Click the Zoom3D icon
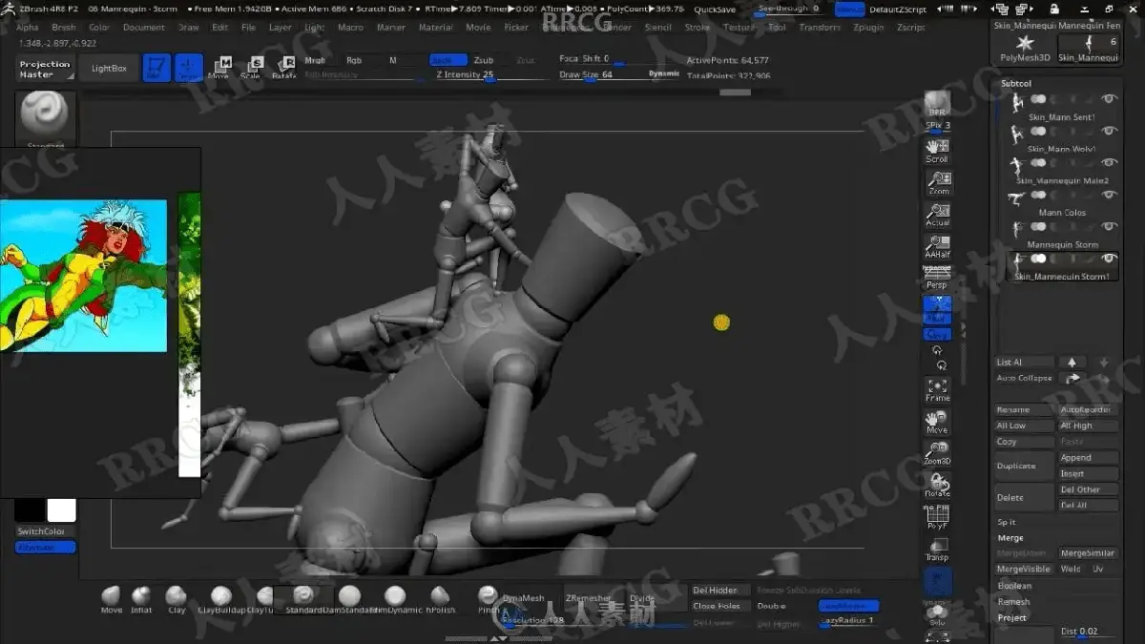This screenshot has width=1145, height=644. click(937, 453)
